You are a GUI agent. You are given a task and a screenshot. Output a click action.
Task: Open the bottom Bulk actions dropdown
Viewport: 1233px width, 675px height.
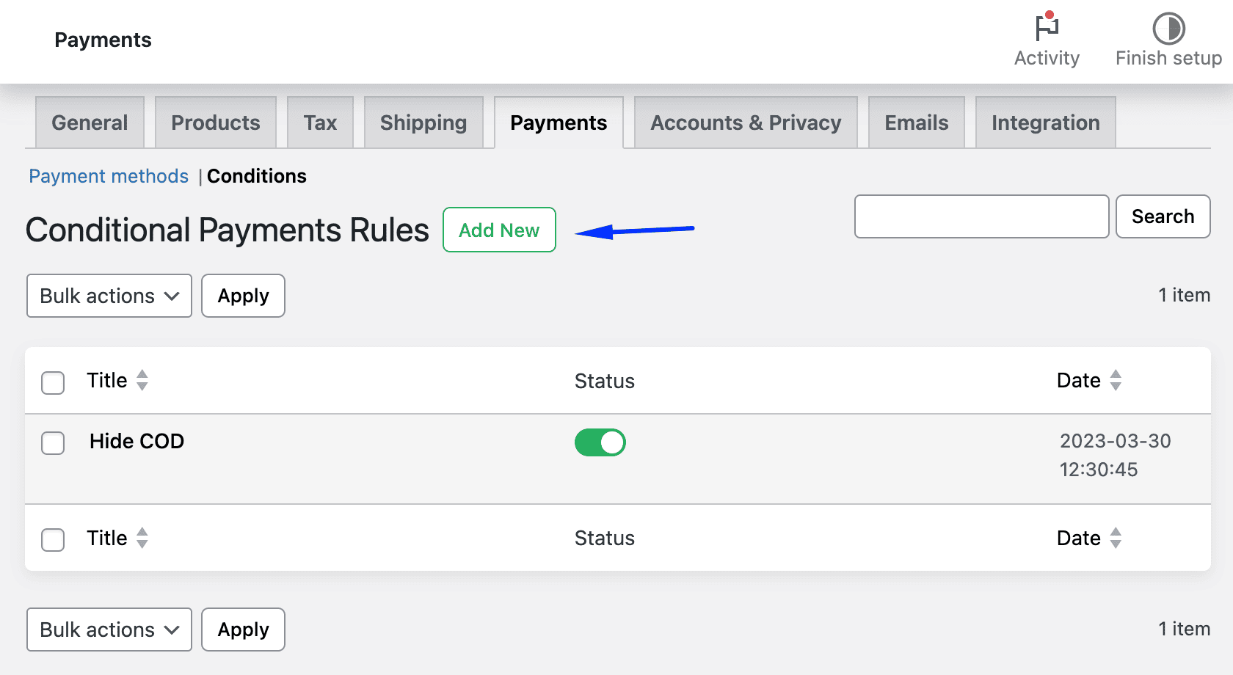coord(109,629)
